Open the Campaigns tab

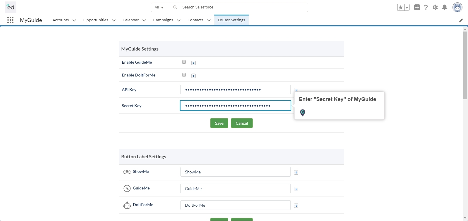coord(163,20)
